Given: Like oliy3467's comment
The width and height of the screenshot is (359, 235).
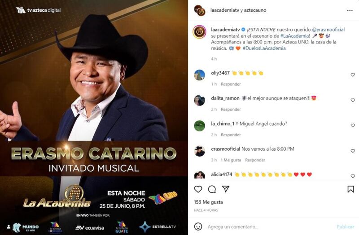Looking at the screenshot, I should [x=353, y=74].
